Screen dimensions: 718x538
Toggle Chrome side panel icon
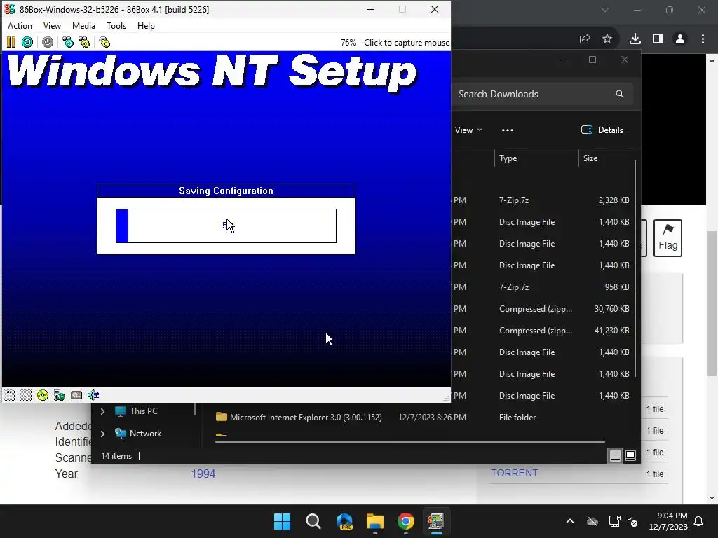[658, 39]
